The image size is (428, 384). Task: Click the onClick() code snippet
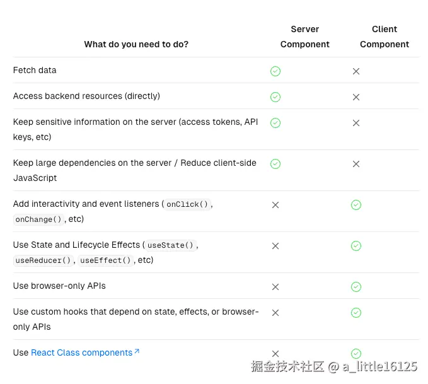point(187,204)
